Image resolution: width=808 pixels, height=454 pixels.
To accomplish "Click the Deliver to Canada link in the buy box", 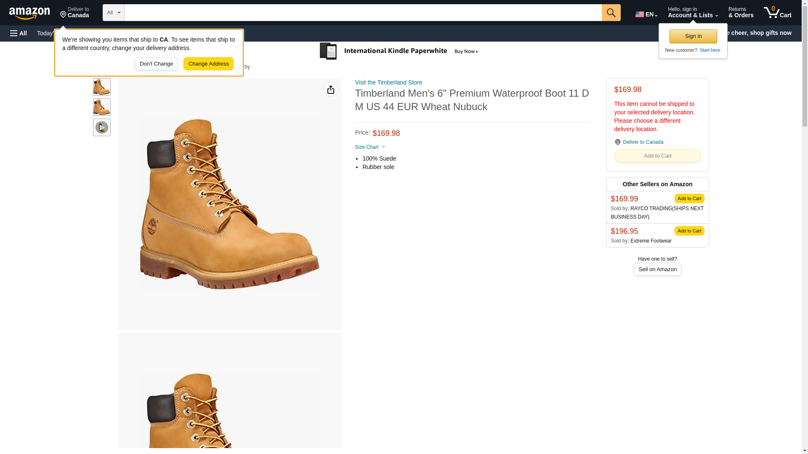I will point(643,142).
